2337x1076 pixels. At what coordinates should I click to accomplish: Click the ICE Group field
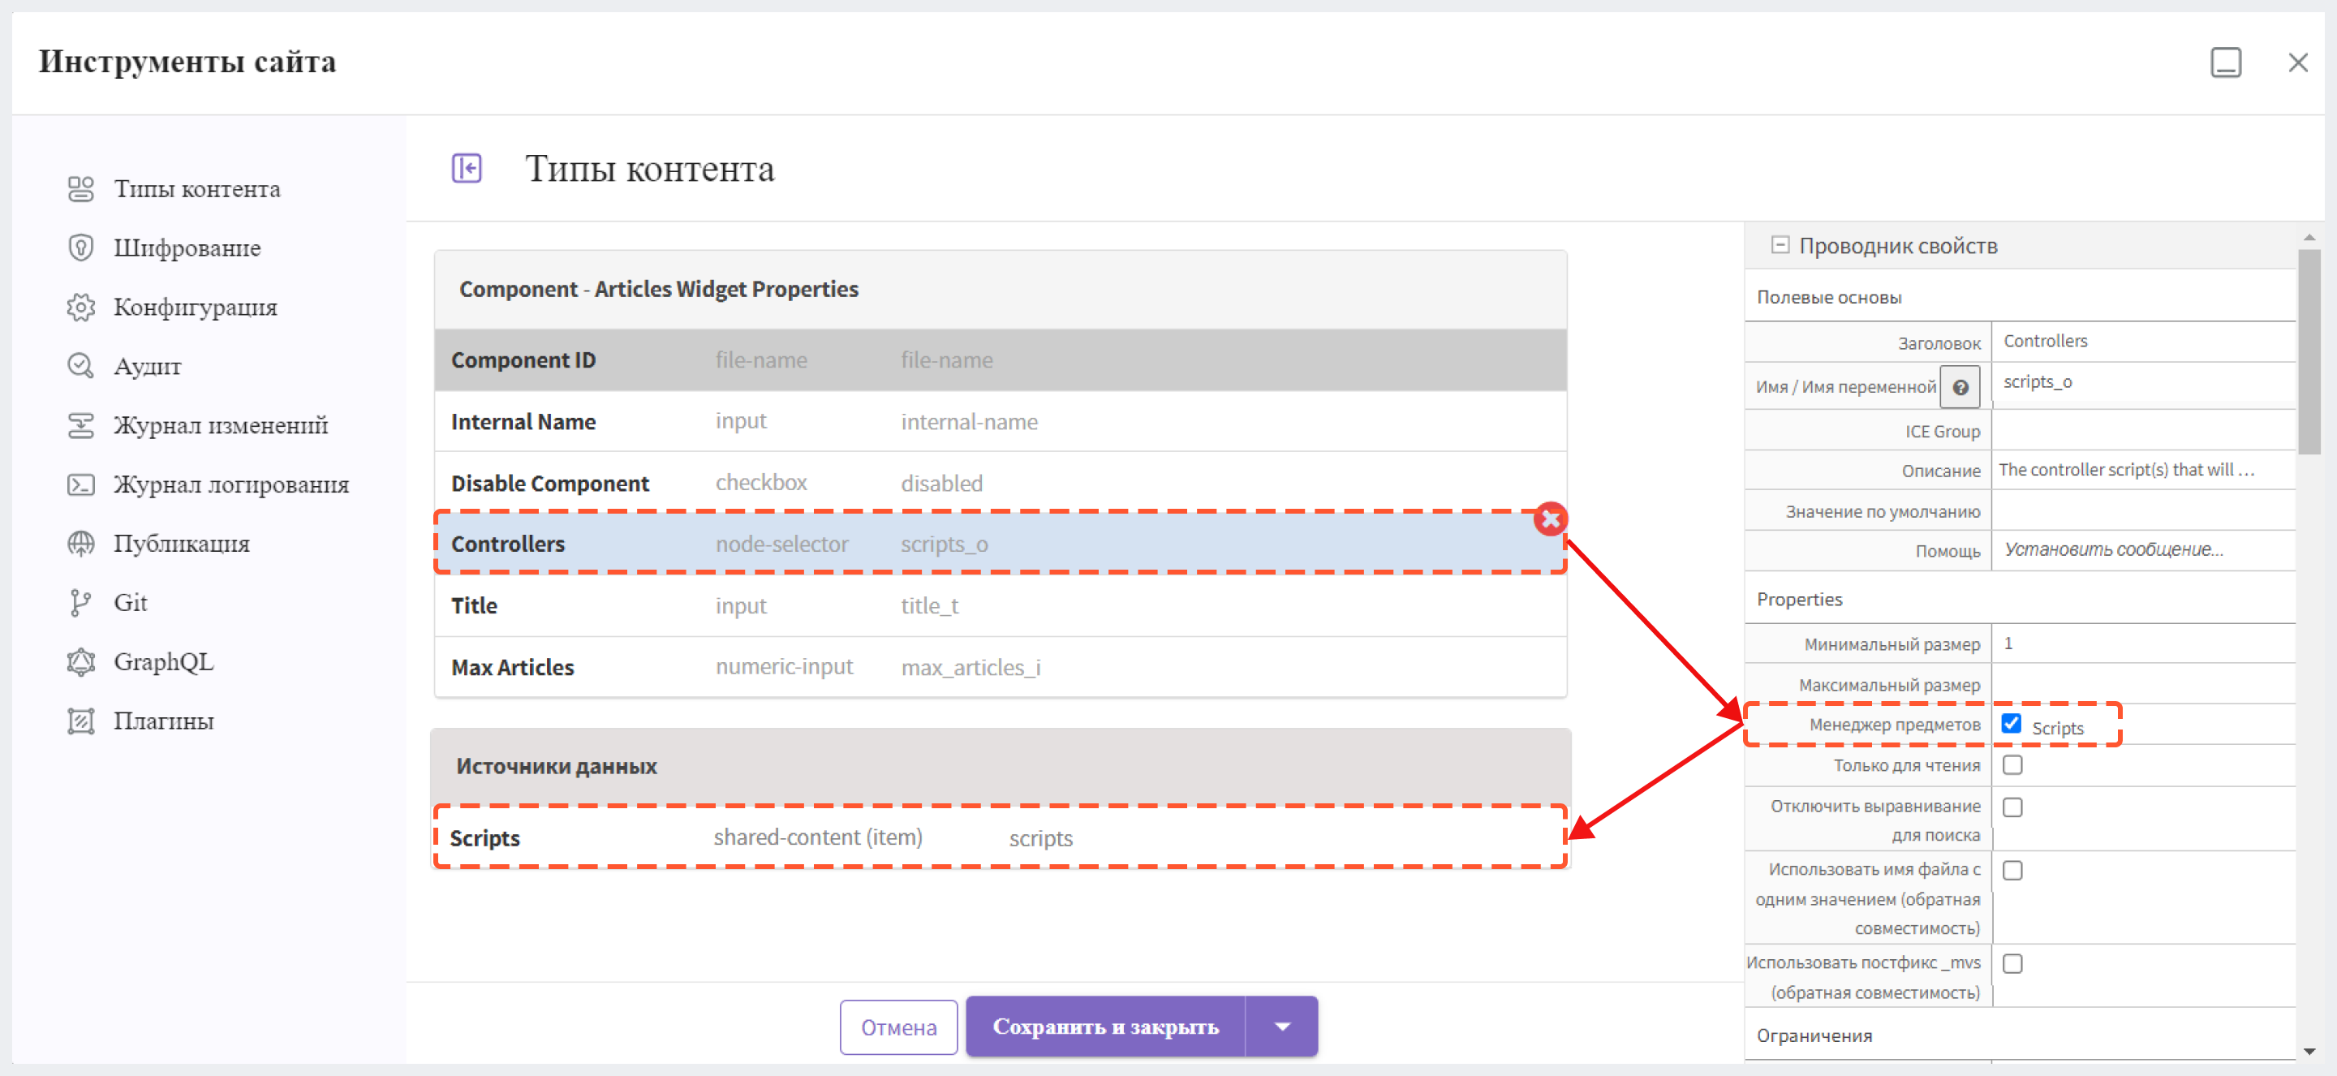click(x=2142, y=430)
